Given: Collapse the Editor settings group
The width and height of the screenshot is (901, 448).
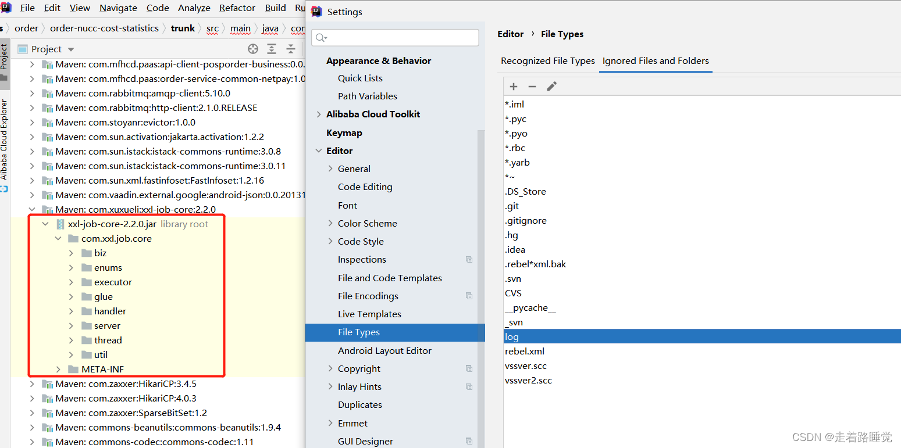Looking at the screenshot, I should point(319,151).
